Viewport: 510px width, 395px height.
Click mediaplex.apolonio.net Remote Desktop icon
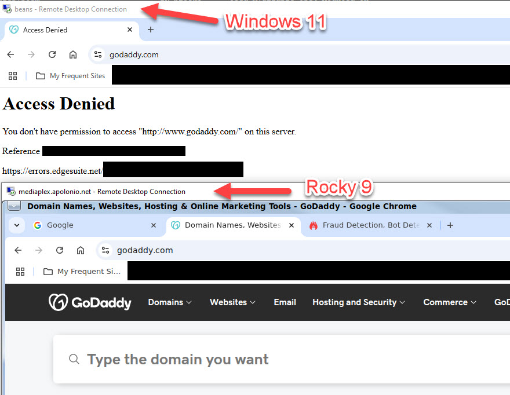[11, 191]
